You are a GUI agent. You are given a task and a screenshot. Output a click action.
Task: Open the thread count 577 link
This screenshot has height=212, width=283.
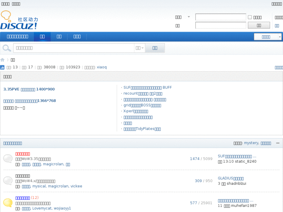[x=193, y=203]
